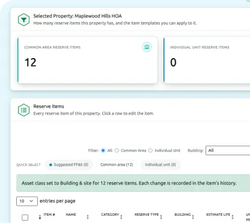
Task: Click the list hexagon icon beside Reserve Items
Action: pos(24,110)
